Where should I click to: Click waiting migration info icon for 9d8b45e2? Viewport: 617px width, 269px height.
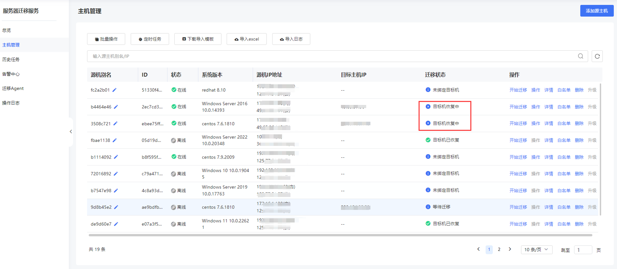pos(428,207)
